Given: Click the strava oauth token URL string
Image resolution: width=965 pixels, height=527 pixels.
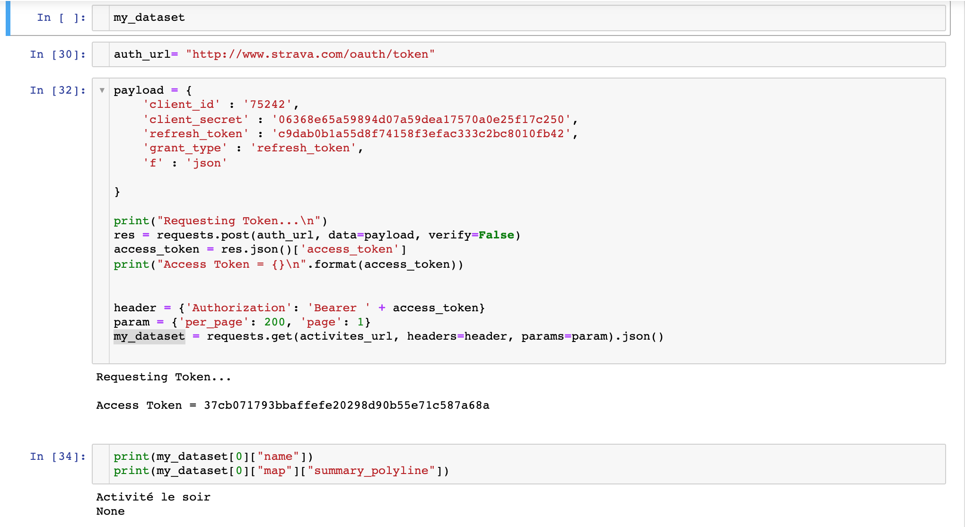Looking at the screenshot, I should click(x=310, y=54).
